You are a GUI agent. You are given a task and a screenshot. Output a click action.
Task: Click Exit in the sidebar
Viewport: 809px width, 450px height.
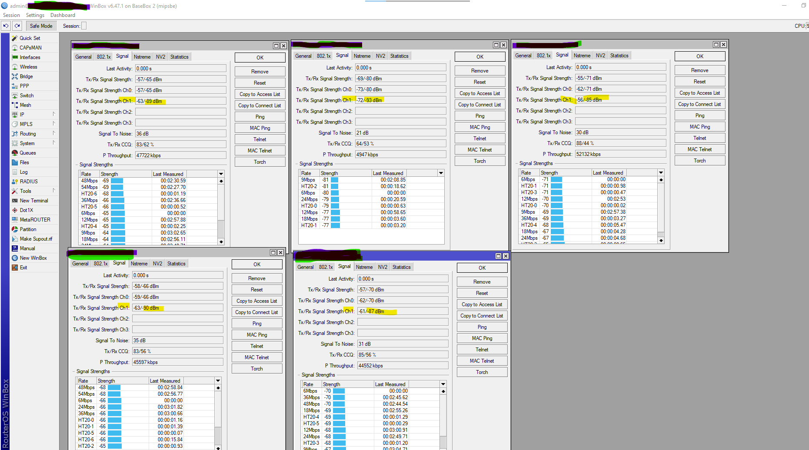[23, 268]
